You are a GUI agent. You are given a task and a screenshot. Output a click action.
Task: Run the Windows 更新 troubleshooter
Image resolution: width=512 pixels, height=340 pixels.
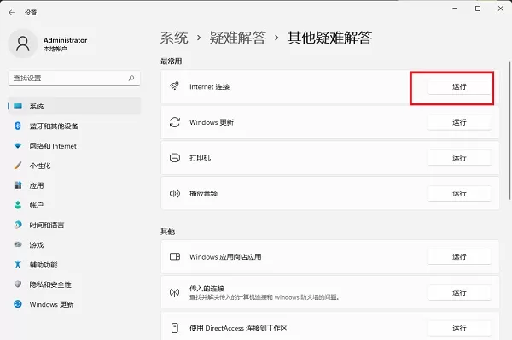coord(459,122)
